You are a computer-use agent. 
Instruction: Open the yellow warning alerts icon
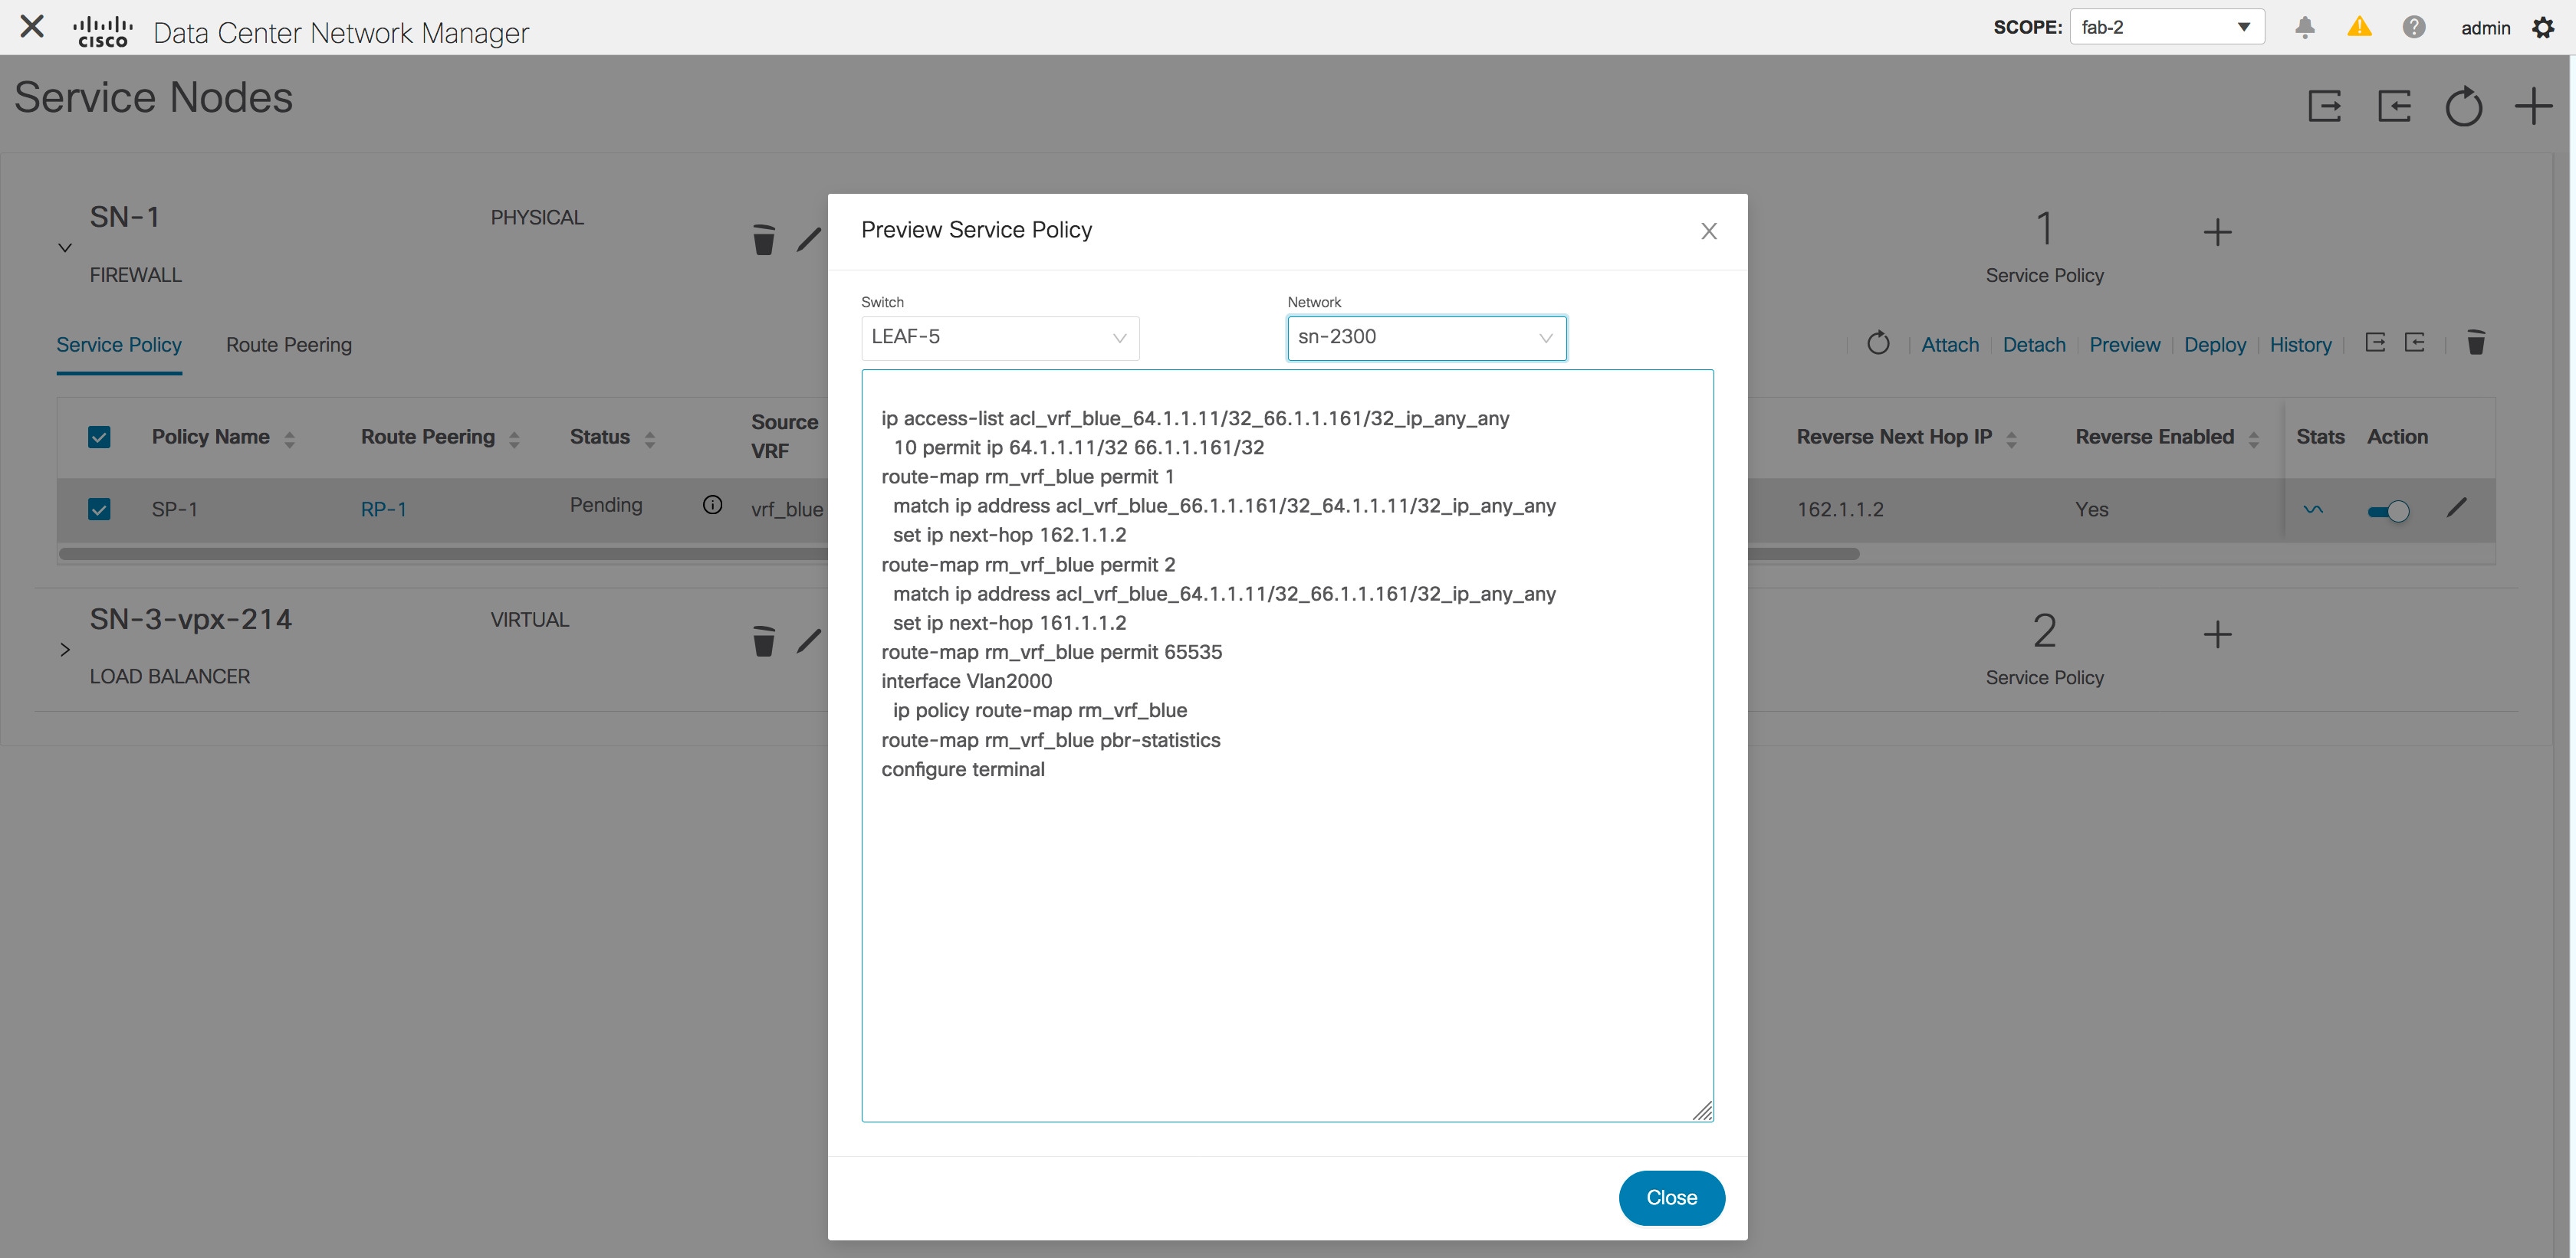pyautogui.click(x=2359, y=27)
